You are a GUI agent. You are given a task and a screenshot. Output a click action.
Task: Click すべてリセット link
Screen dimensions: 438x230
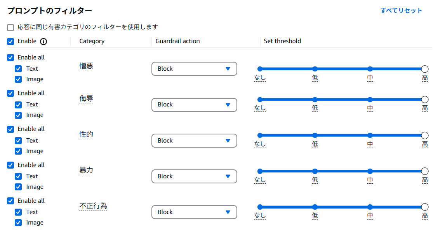click(x=401, y=10)
